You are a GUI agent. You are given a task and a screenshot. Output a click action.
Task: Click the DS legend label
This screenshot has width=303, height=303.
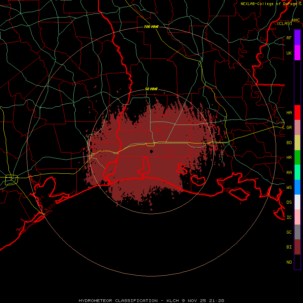click(289, 202)
